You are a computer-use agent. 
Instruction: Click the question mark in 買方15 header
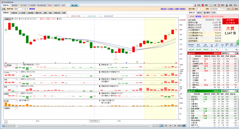tap(213, 53)
